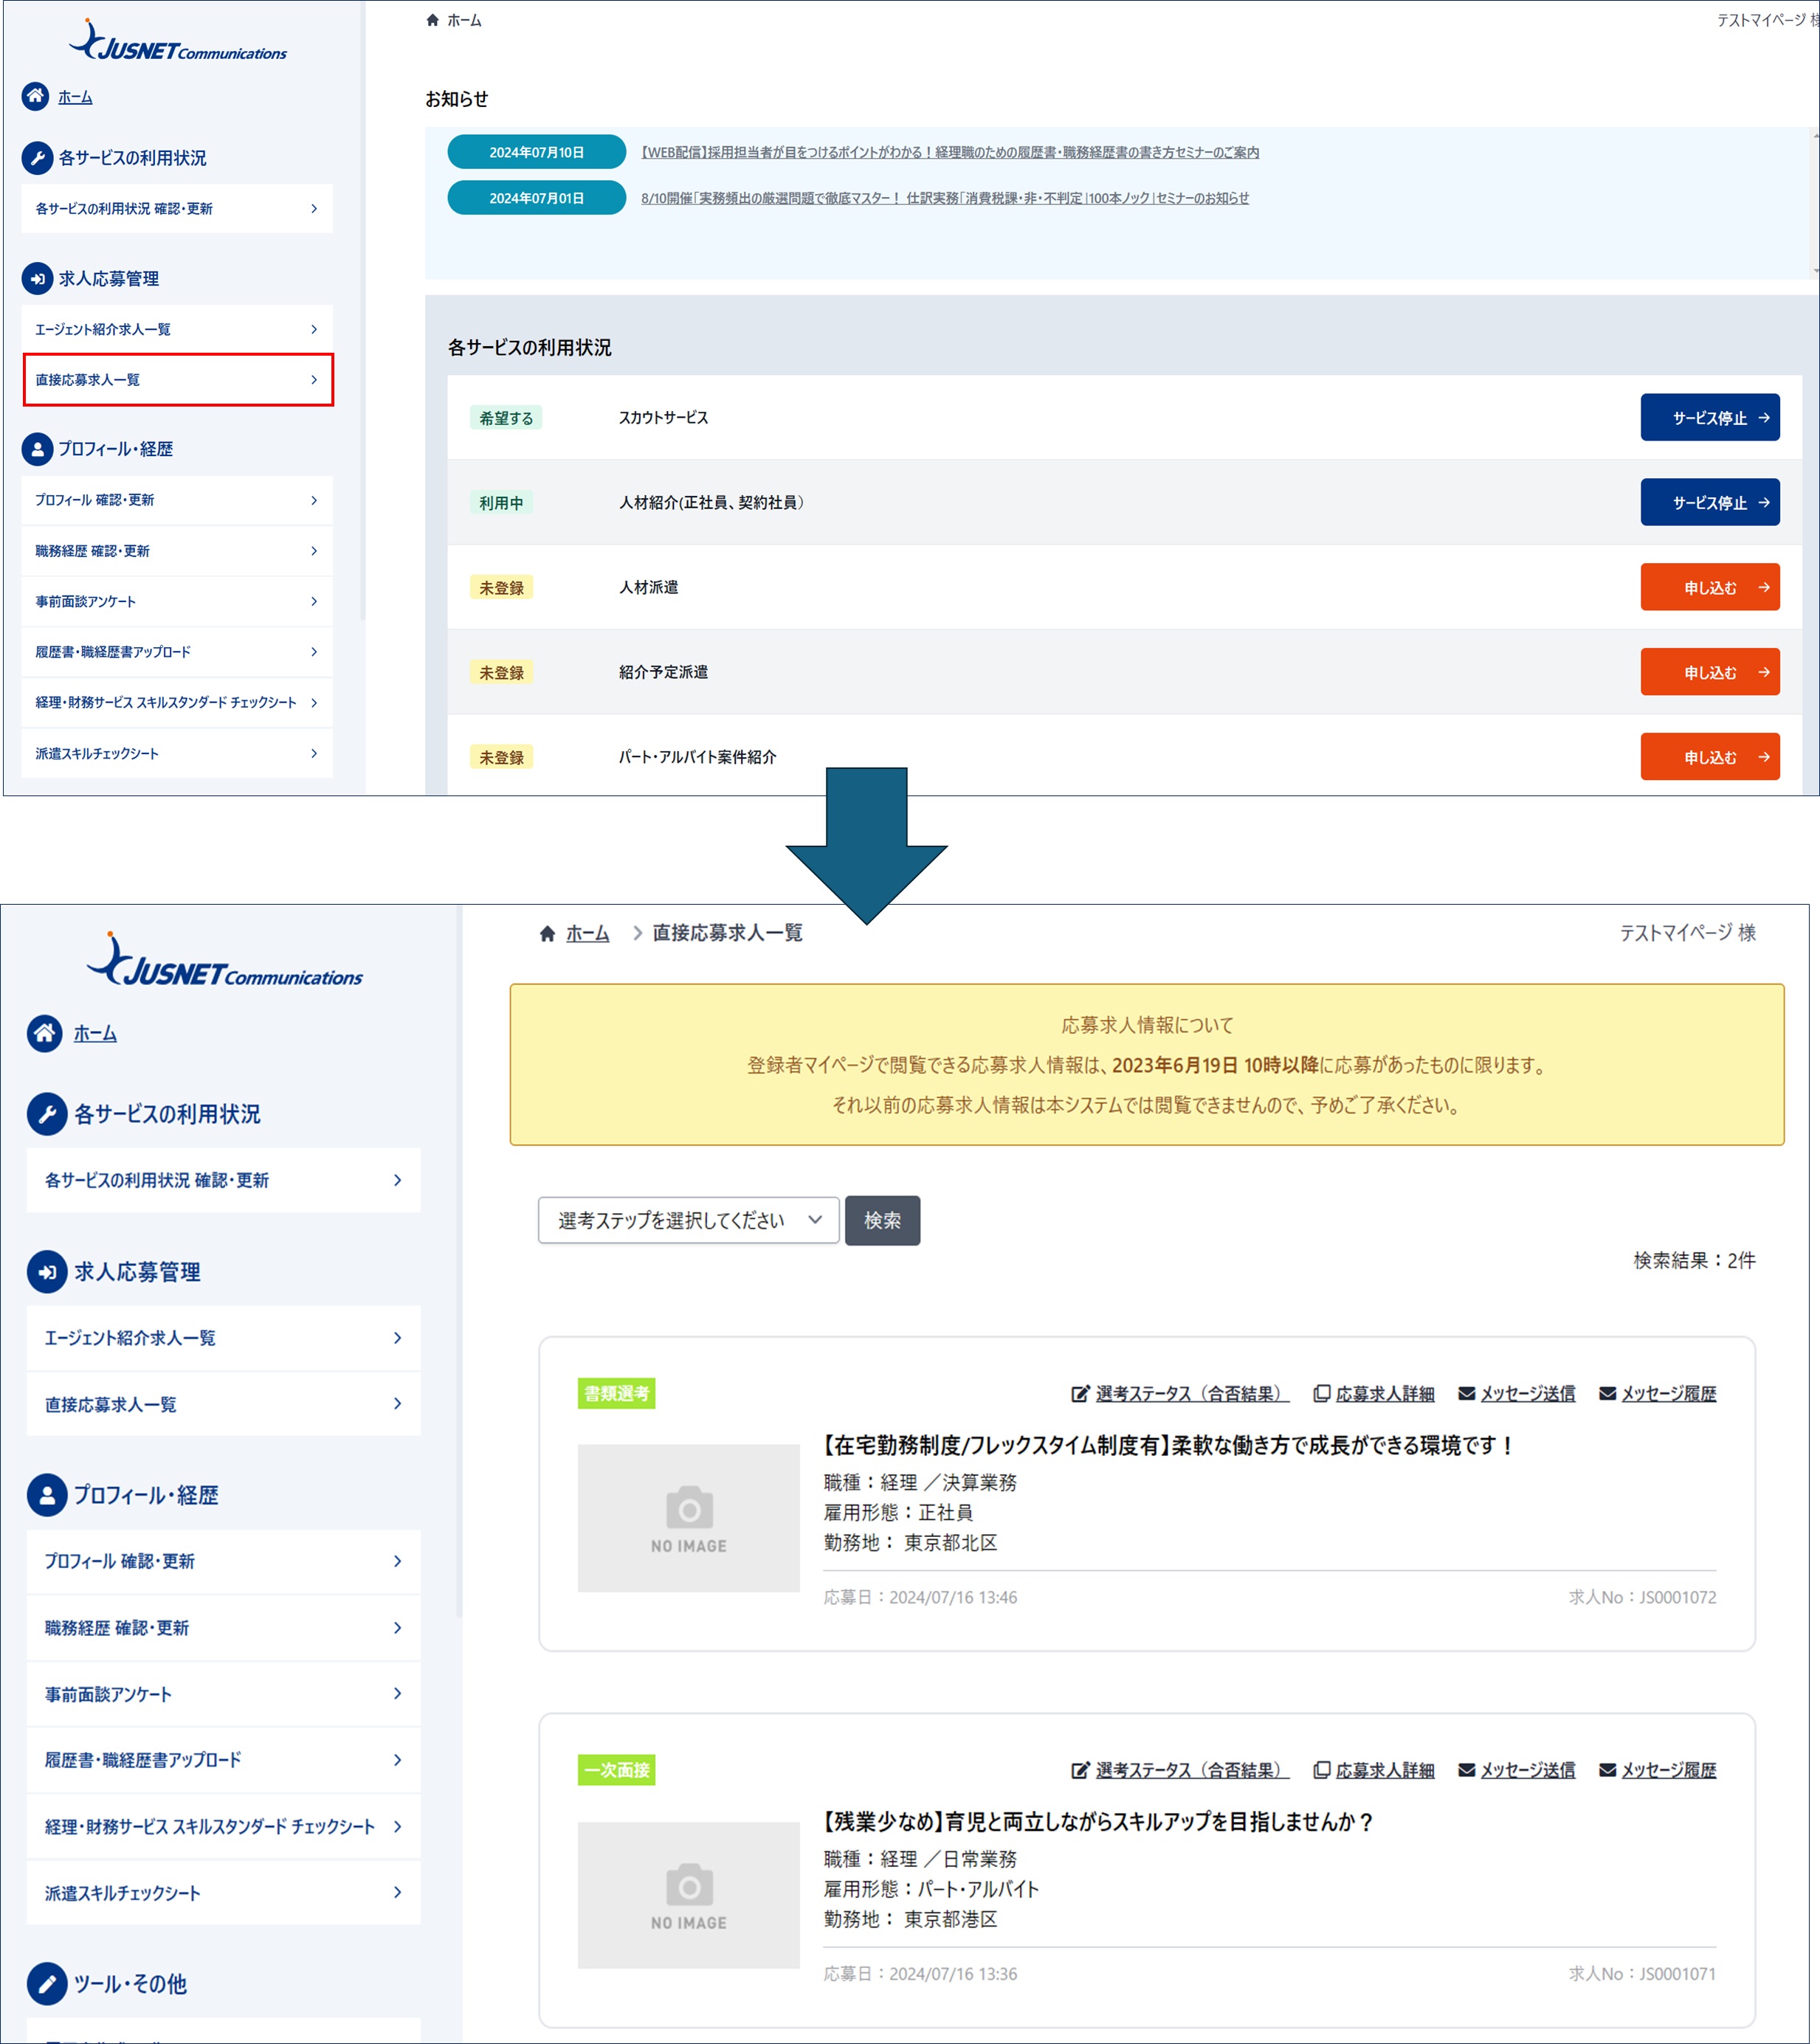Click the JUSNET Communications logo on the 直接応募求人一覧 page view
Viewport: 1820px width, 2044px height.
pyautogui.click(x=225, y=961)
